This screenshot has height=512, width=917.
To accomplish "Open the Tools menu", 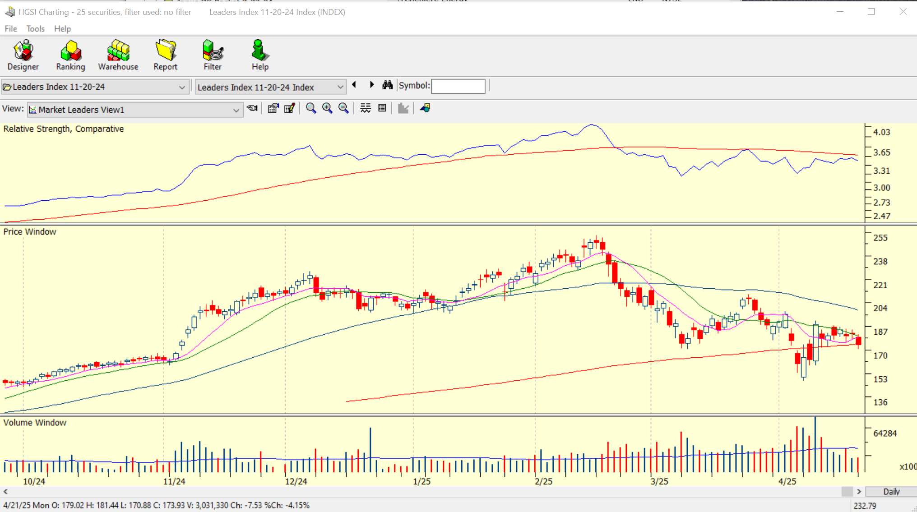I will click(x=35, y=28).
